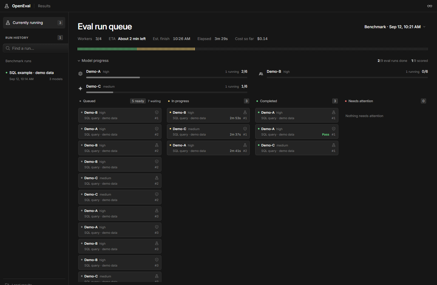The height and width of the screenshot is (285, 437).
Task: Click flask icon on queued Demo-A #3 card
Action: [157, 211]
